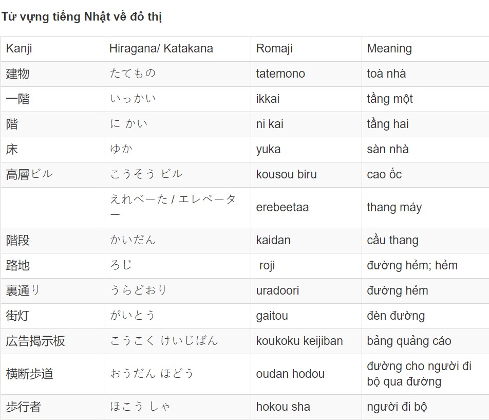The height and width of the screenshot is (420, 489).
Task: Click the kanji cell 階段
Action: click(52, 241)
